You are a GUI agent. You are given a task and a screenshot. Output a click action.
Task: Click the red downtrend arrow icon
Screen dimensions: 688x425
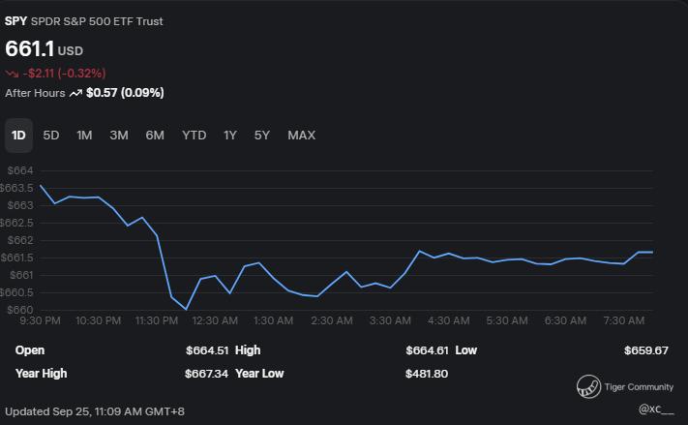point(12,74)
